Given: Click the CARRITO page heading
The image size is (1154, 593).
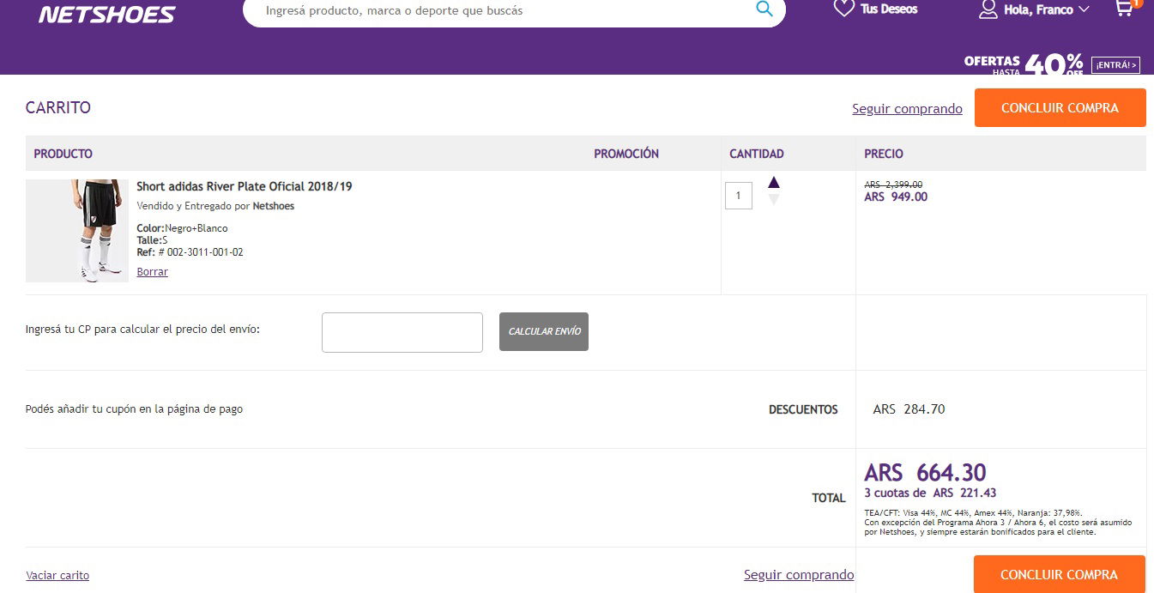Looking at the screenshot, I should coord(58,107).
